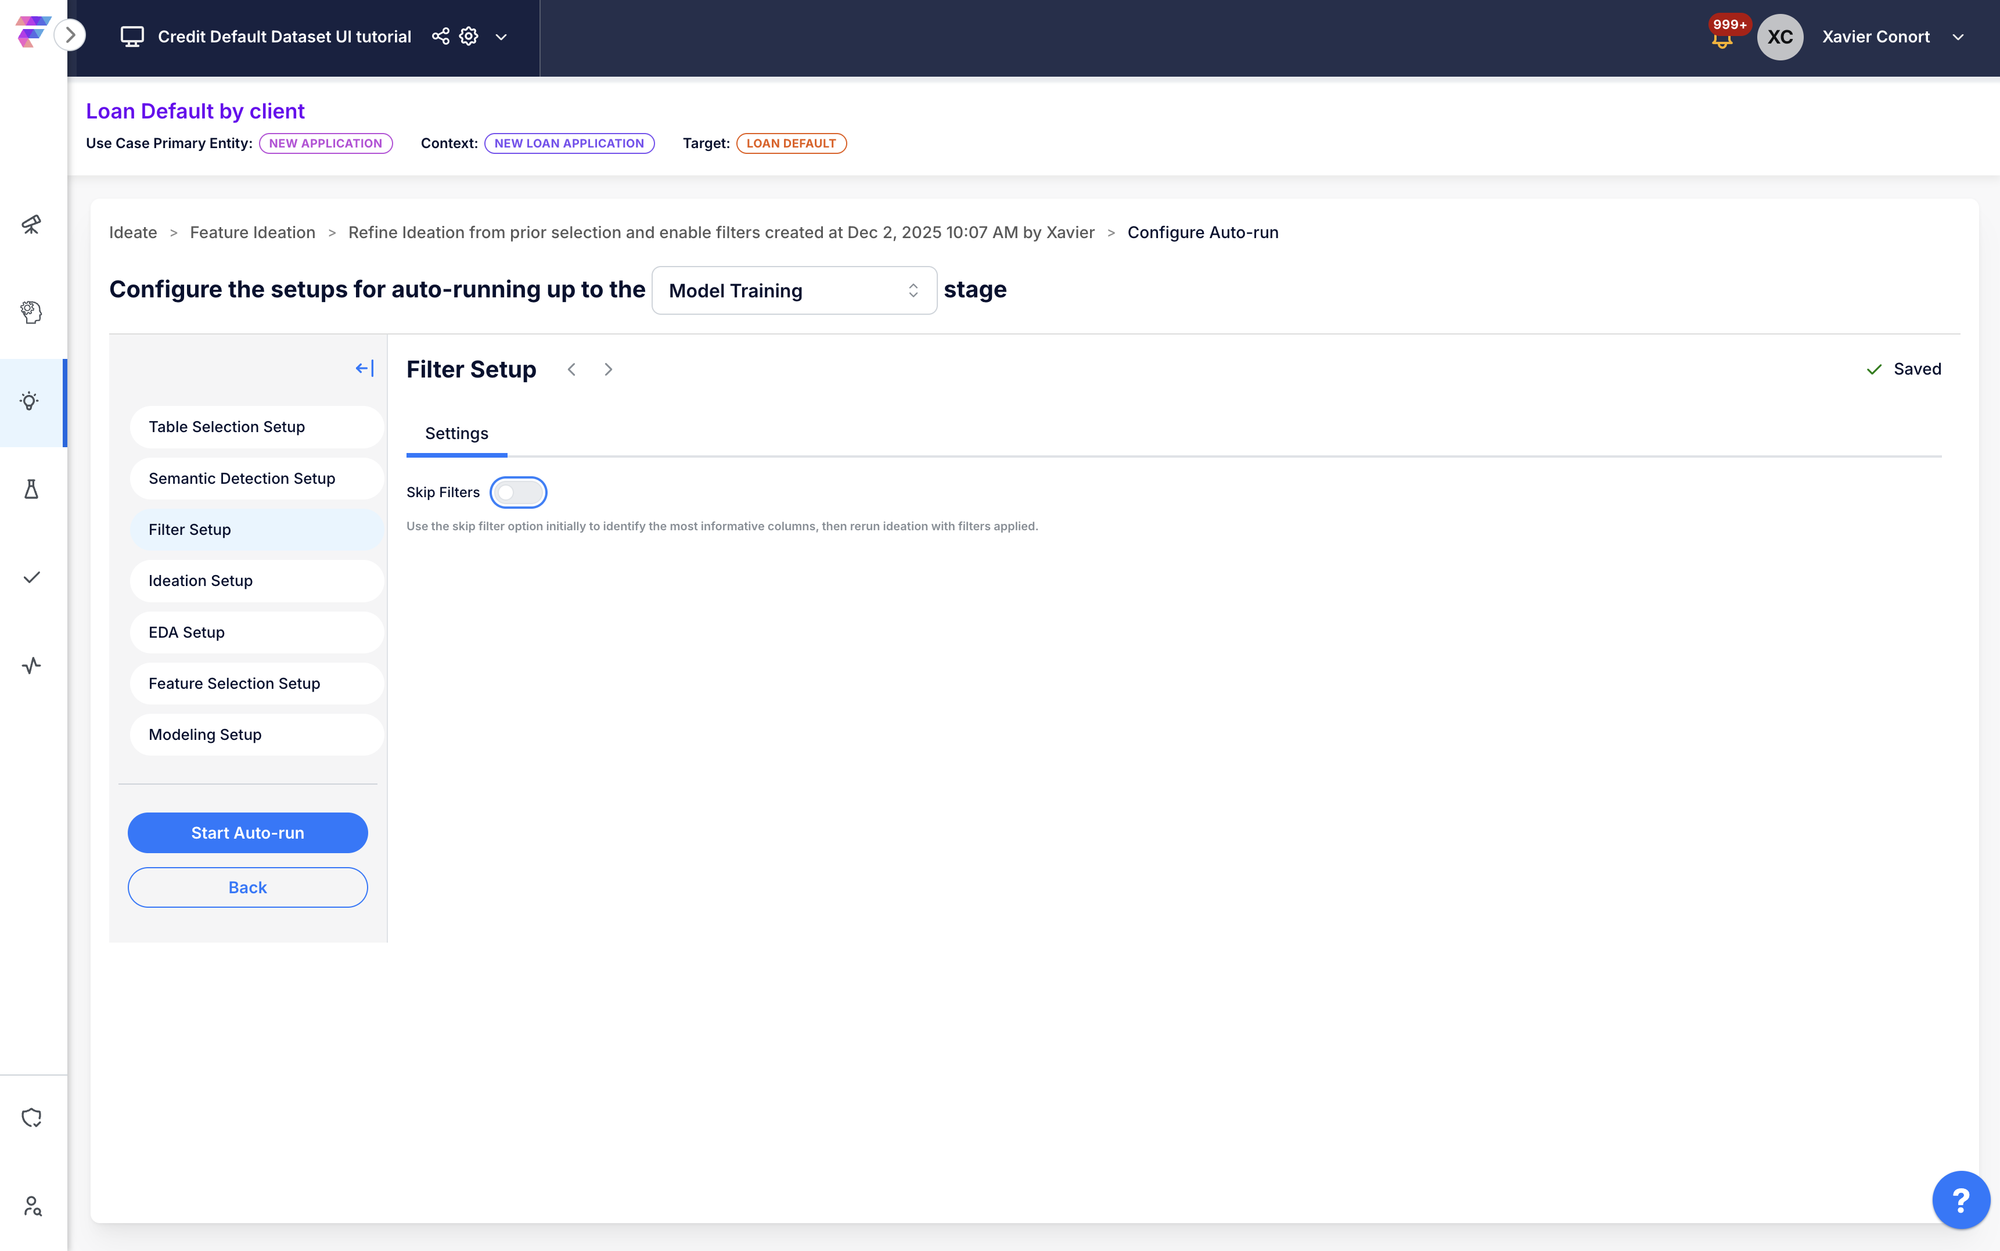Screen dimensions: 2000x1251
Task: Open the settings gear in top bar
Action: pyautogui.click(x=469, y=37)
